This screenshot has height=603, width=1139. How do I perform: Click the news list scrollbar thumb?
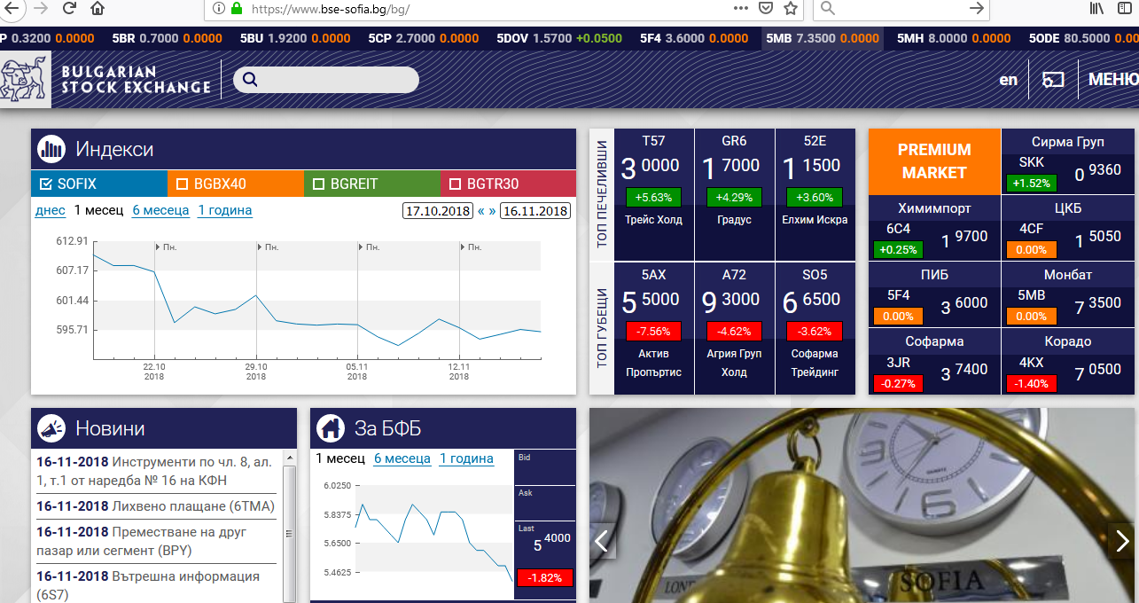click(289, 534)
